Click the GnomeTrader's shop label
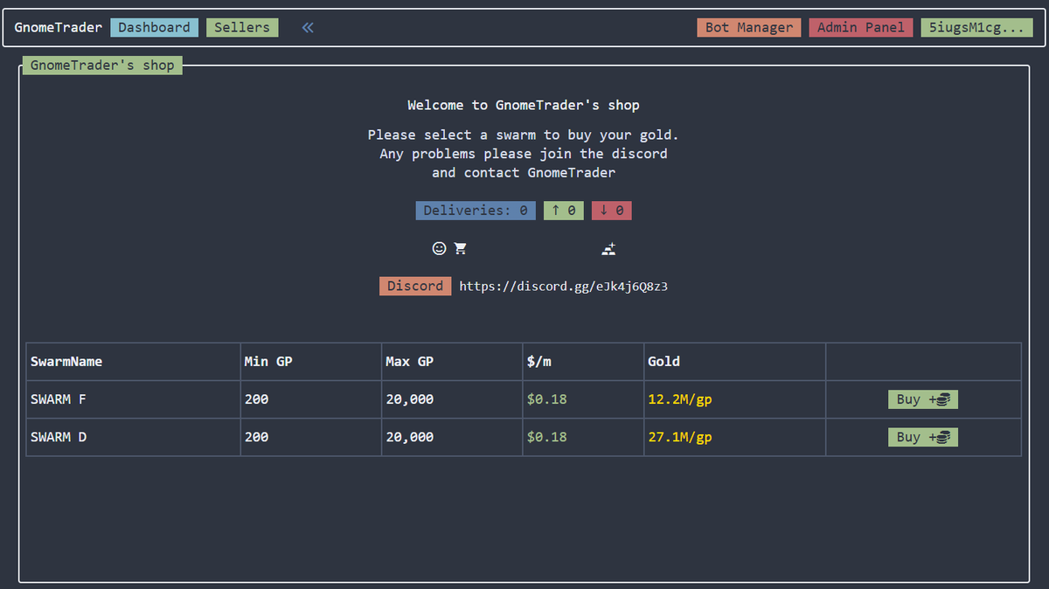1049x589 pixels. click(101, 65)
